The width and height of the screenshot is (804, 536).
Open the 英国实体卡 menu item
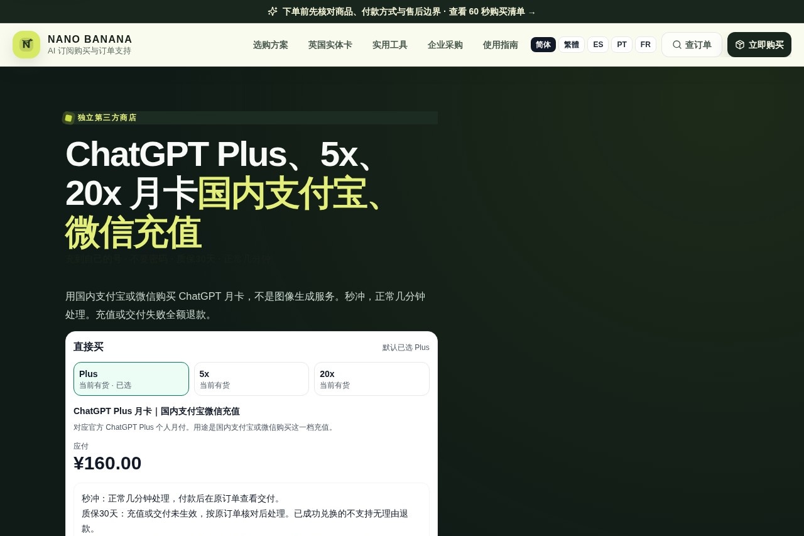(x=330, y=45)
